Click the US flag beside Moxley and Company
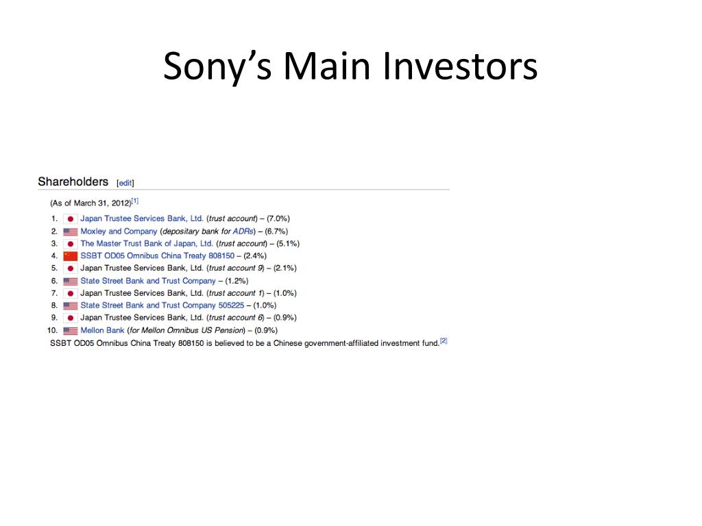Viewport: 702px width, 526px height. coord(71,231)
